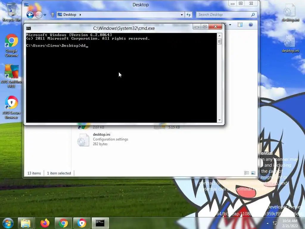Click the search magnifier in Search Desktop
This screenshot has width=305, height=229.
[x=253, y=15]
